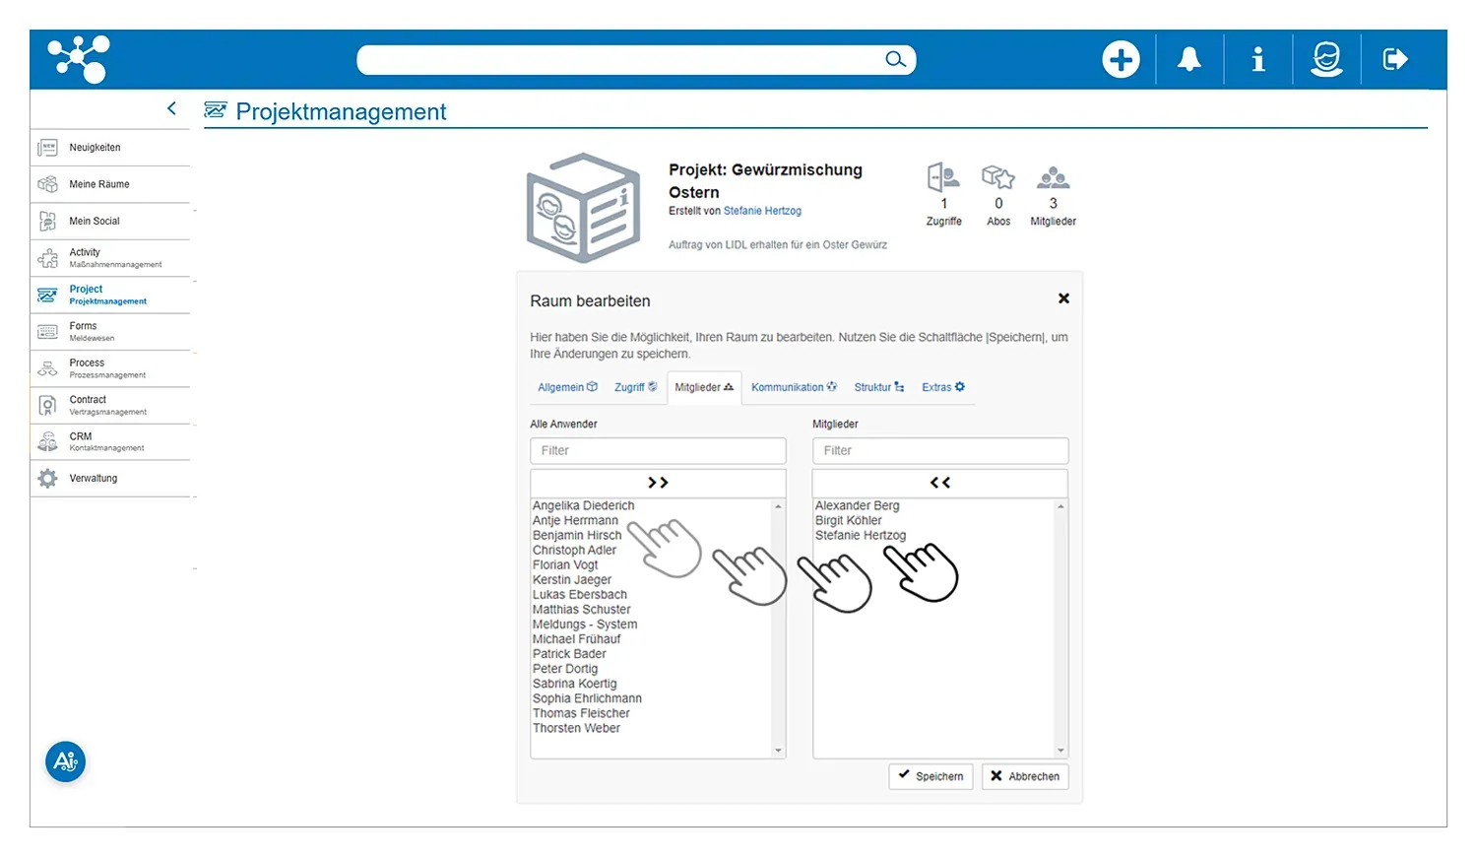1477x857 pixels.
Task: Click the search magnifier icon
Action: click(x=895, y=59)
